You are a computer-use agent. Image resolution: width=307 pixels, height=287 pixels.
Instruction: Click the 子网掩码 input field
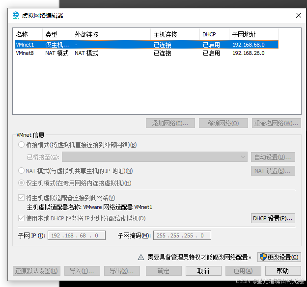pyautogui.click(x=182, y=235)
